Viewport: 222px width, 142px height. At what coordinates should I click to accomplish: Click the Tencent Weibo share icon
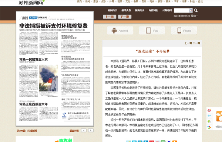(209, 116)
